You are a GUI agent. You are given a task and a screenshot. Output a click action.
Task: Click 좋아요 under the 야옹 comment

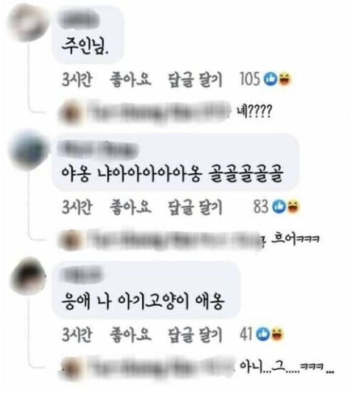pyautogui.click(x=130, y=207)
